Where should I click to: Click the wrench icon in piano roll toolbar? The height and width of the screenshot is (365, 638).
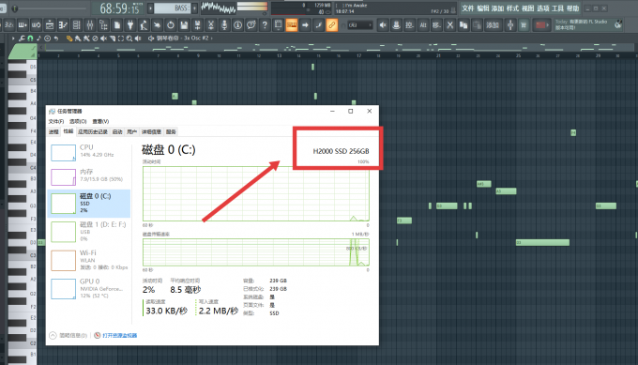[22, 38]
